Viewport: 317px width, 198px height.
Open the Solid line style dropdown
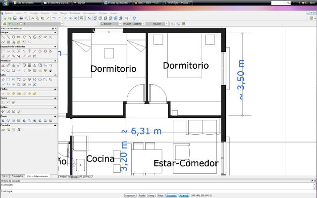point(138,23)
